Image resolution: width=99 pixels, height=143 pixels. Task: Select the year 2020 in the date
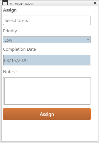tap(23, 61)
